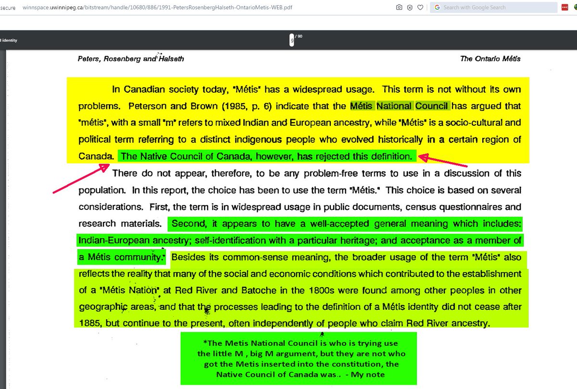This screenshot has width=577, height=389.
Task: Click the highlighted 'Métis National Council' text
Action: [x=400, y=106]
